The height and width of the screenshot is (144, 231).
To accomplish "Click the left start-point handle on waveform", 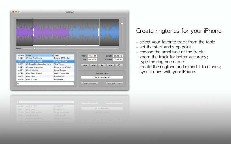I will tap(33, 32).
